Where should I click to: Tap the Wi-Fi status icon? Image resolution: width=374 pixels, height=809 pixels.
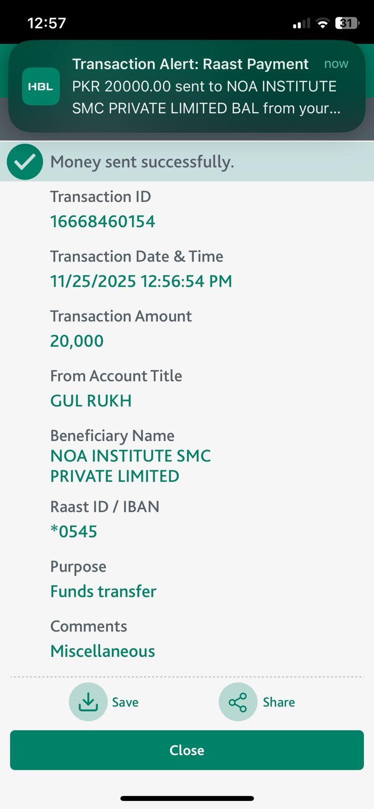322,23
